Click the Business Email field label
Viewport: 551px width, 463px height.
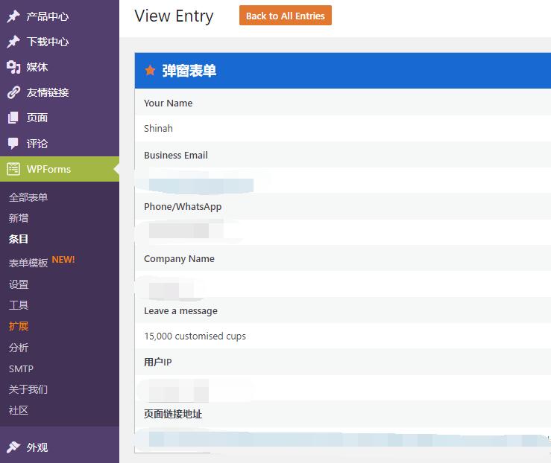(x=176, y=155)
